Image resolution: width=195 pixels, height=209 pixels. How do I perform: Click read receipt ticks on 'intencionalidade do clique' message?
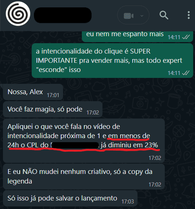[186, 73]
